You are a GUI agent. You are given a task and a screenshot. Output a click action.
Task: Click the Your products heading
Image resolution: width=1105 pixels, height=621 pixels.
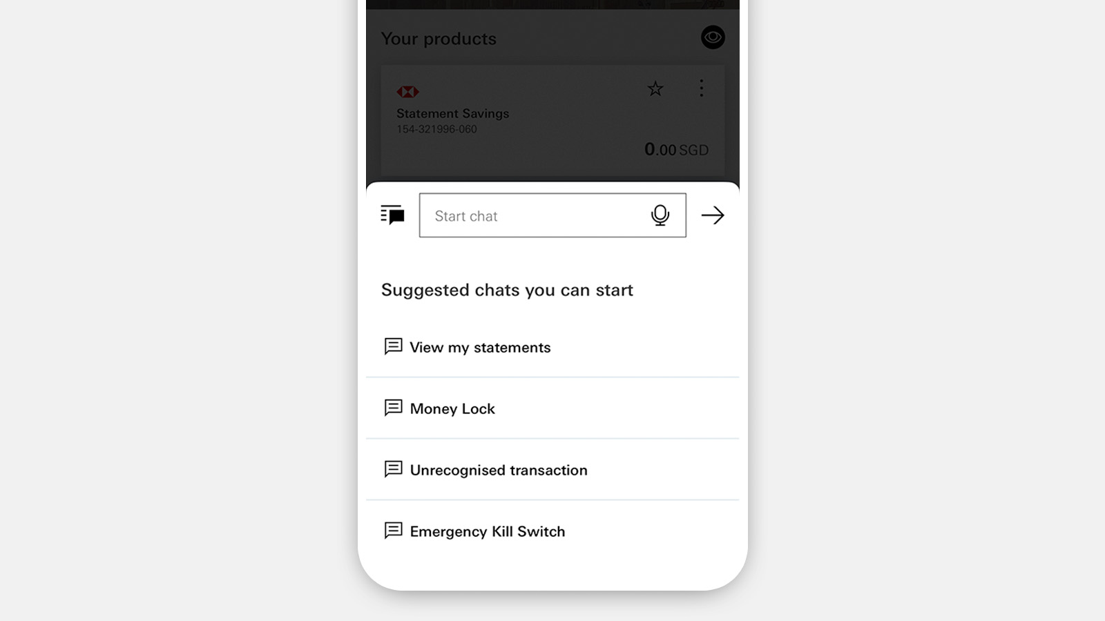[439, 39]
